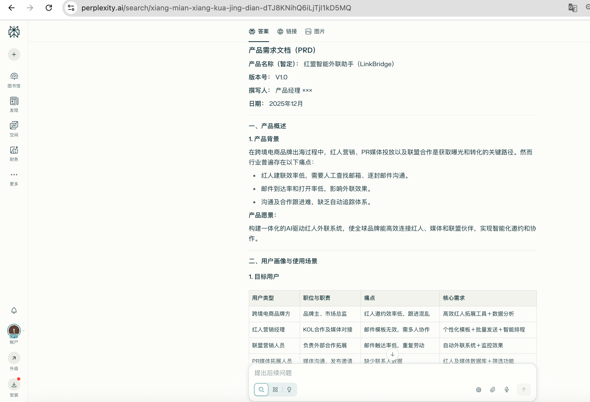Switch to the 图片 tab

[315, 32]
